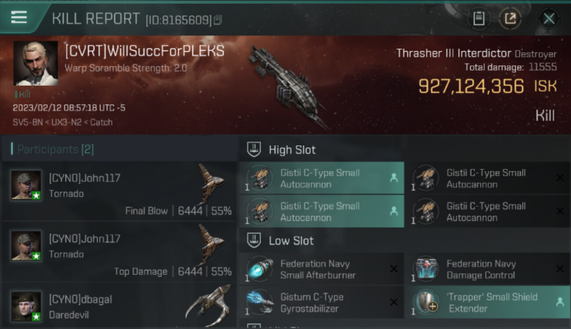571x329 pixels.
Task: Share the kill report externally
Action: [x=510, y=18]
